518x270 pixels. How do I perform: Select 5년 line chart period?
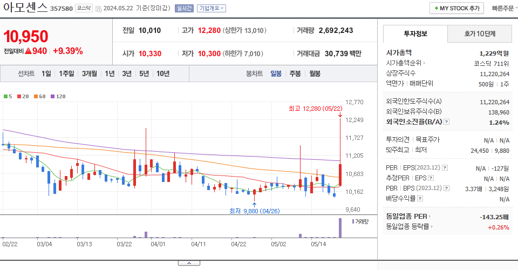pyautogui.click(x=144, y=73)
